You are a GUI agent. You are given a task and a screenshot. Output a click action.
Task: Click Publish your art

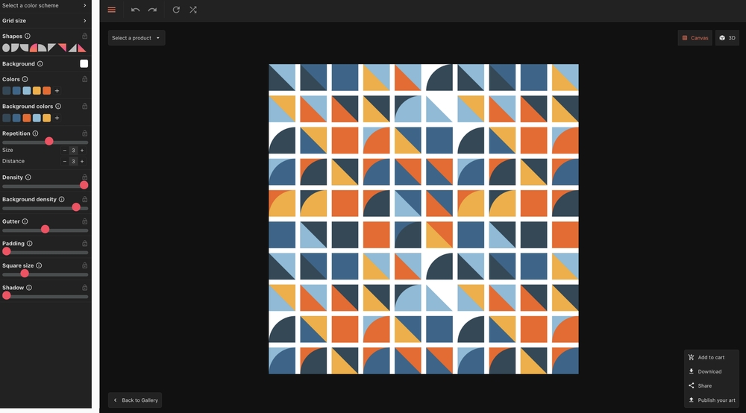pos(711,400)
